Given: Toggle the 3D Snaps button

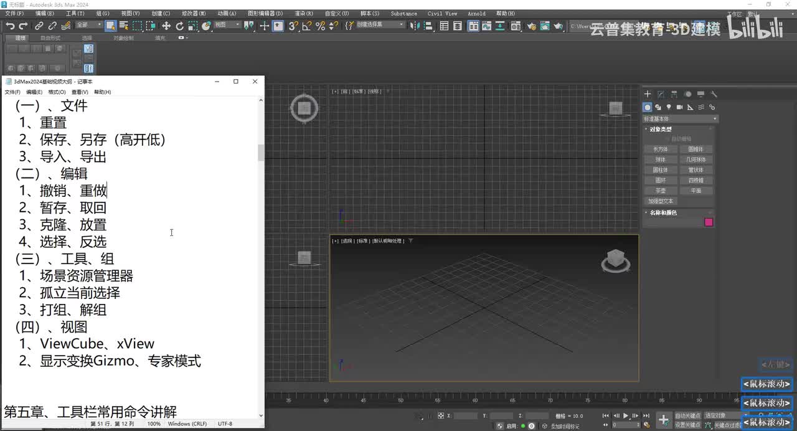Looking at the screenshot, I should point(293,26).
